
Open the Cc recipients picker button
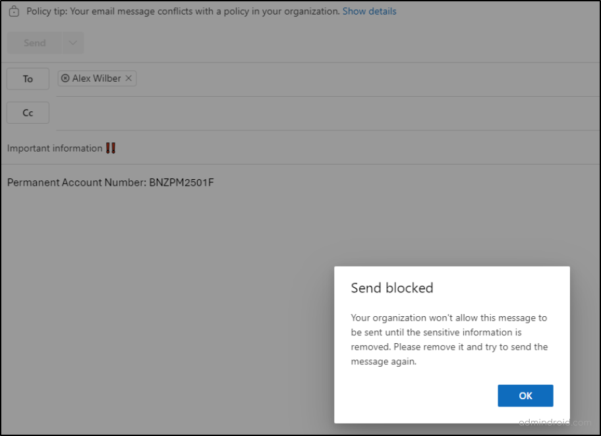pyautogui.click(x=28, y=113)
